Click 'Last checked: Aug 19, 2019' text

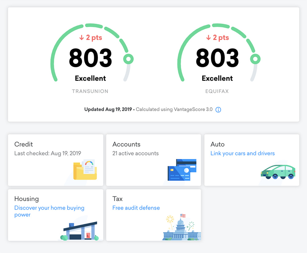tap(48, 153)
